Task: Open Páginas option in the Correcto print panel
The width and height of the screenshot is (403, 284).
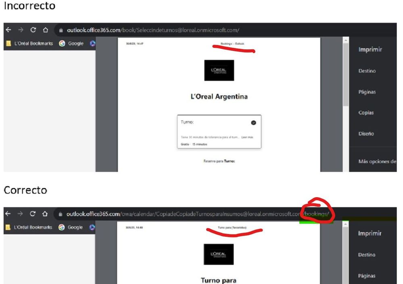Action: [x=367, y=276]
